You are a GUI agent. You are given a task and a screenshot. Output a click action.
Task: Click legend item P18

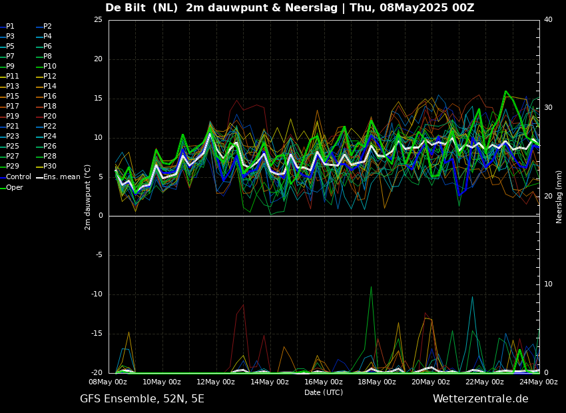click(x=47, y=106)
